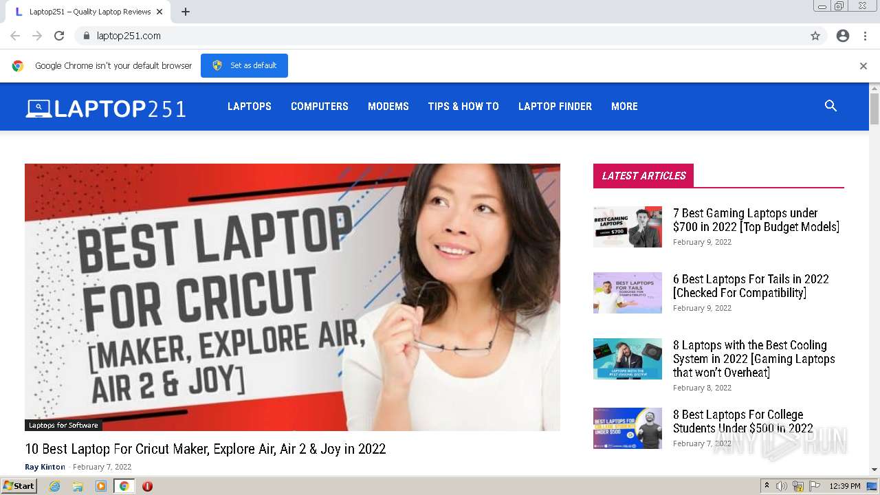
Task: Open the TIPS & HOW TO menu
Action: [463, 107]
